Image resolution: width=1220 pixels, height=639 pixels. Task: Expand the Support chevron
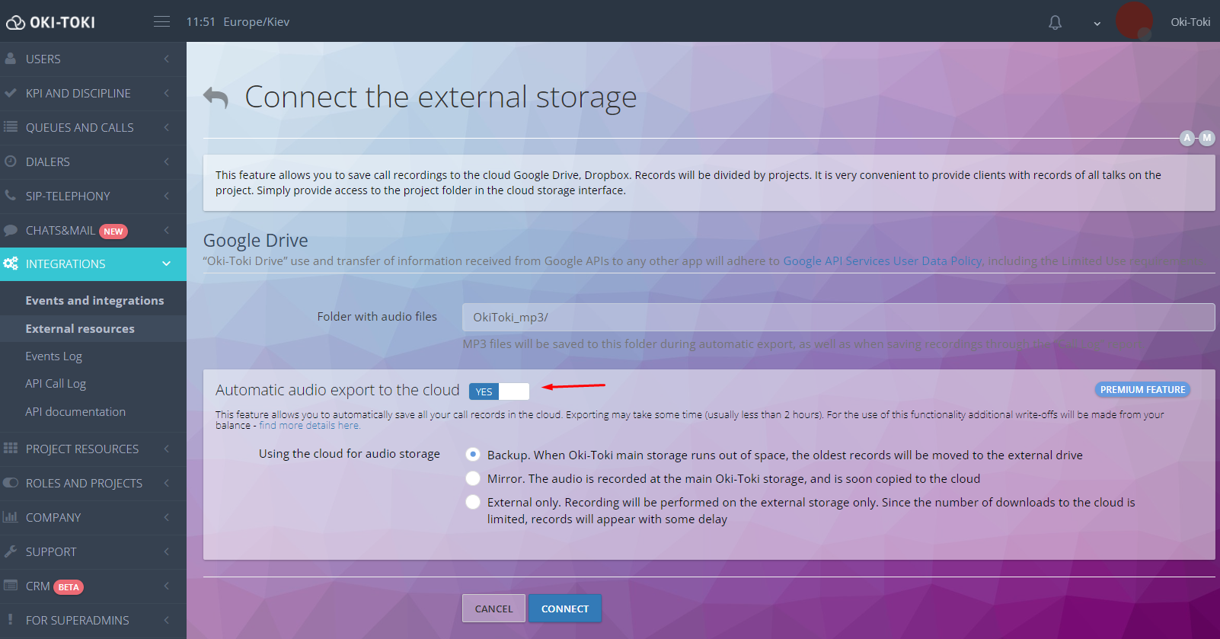coord(167,551)
